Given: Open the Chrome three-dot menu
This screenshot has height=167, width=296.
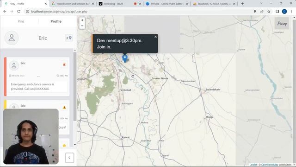Looking at the screenshot, I should click(291, 12).
